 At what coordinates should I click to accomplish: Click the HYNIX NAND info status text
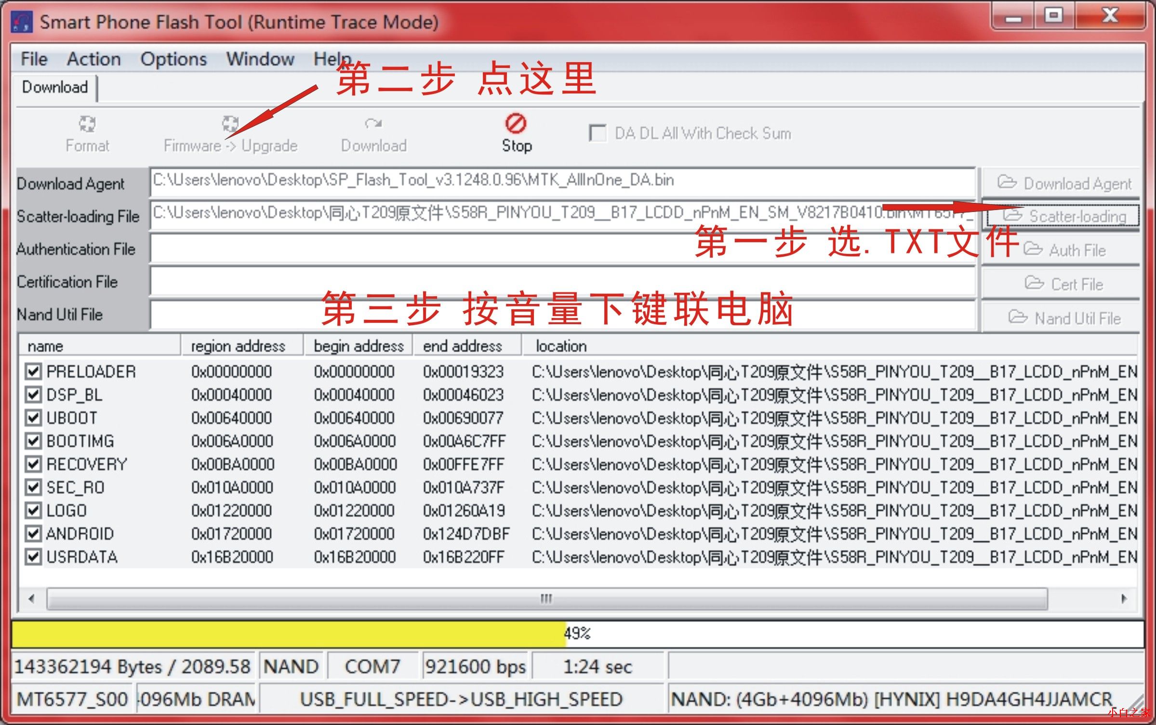click(891, 699)
